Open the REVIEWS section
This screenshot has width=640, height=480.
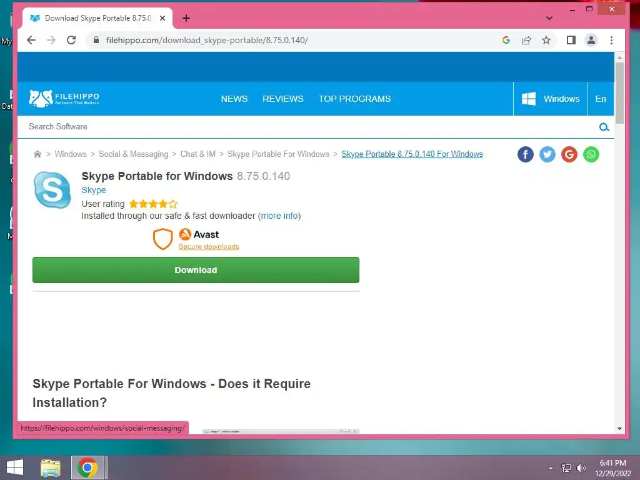pos(283,99)
